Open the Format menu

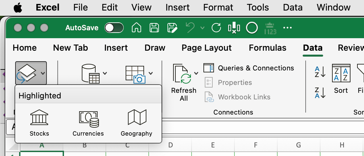click(x=218, y=8)
